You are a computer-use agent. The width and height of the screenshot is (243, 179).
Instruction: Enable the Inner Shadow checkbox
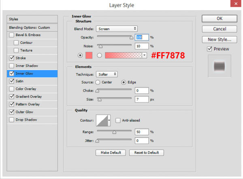pos(11,66)
